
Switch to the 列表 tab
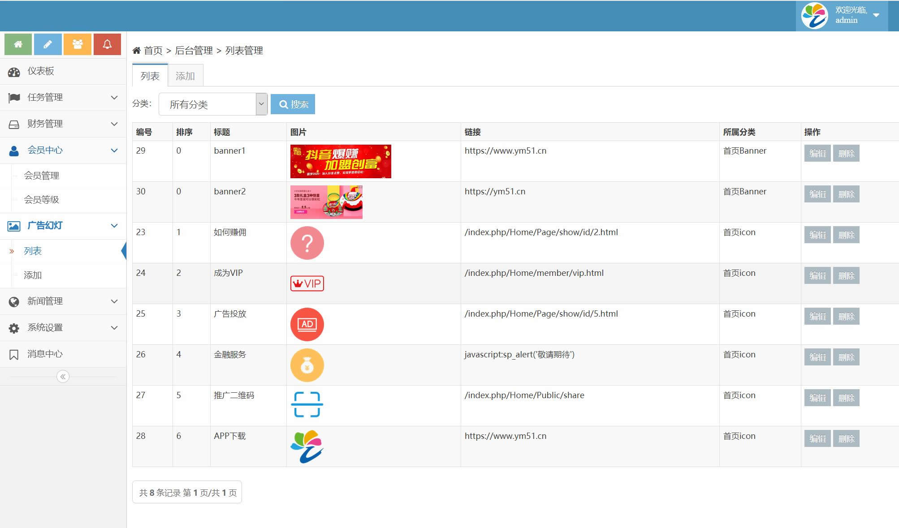tap(150, 75)
